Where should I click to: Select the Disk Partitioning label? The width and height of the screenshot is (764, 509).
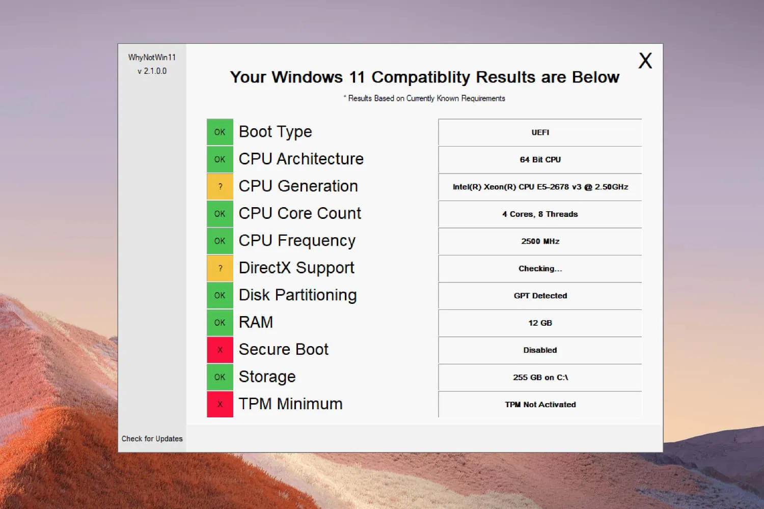pos(298,295)
